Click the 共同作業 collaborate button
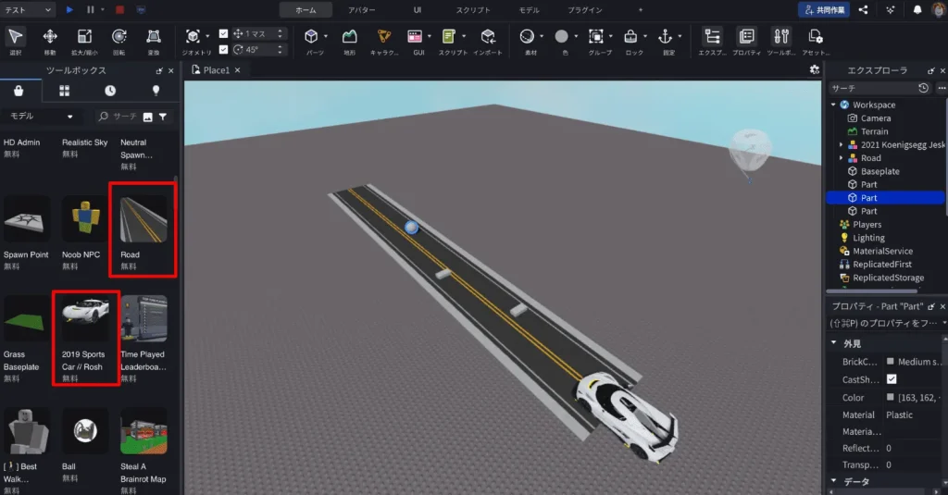The image size is (948, 495). 823,10
